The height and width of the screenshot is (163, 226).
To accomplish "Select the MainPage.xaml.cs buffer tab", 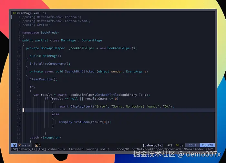I will coord(30,13).
